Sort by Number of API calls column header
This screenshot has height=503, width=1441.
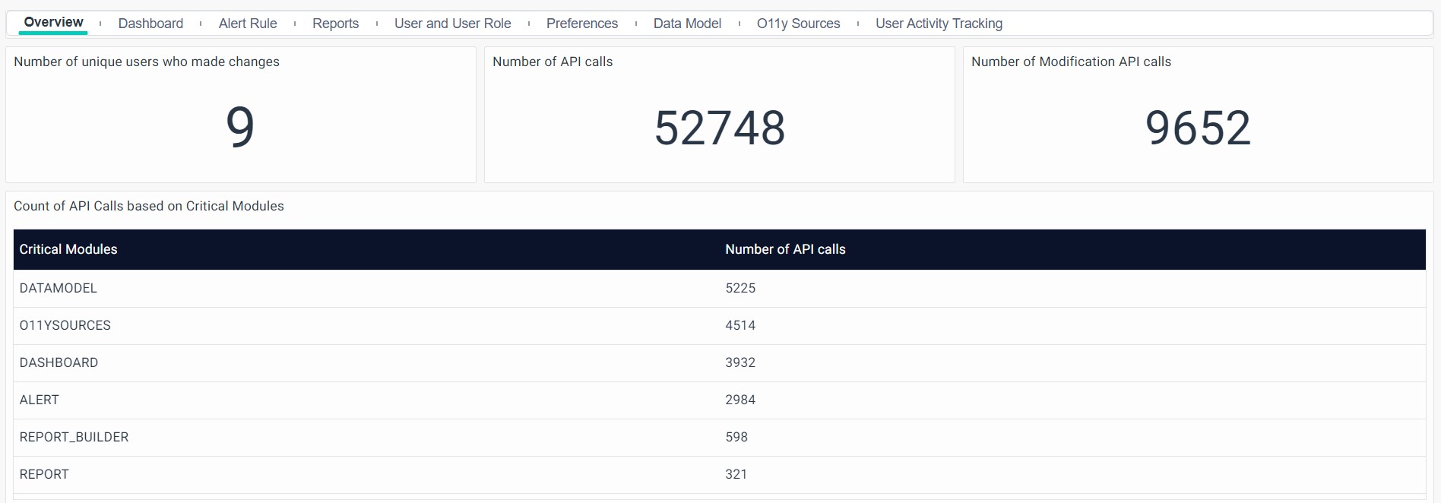(x=785, y=249)
